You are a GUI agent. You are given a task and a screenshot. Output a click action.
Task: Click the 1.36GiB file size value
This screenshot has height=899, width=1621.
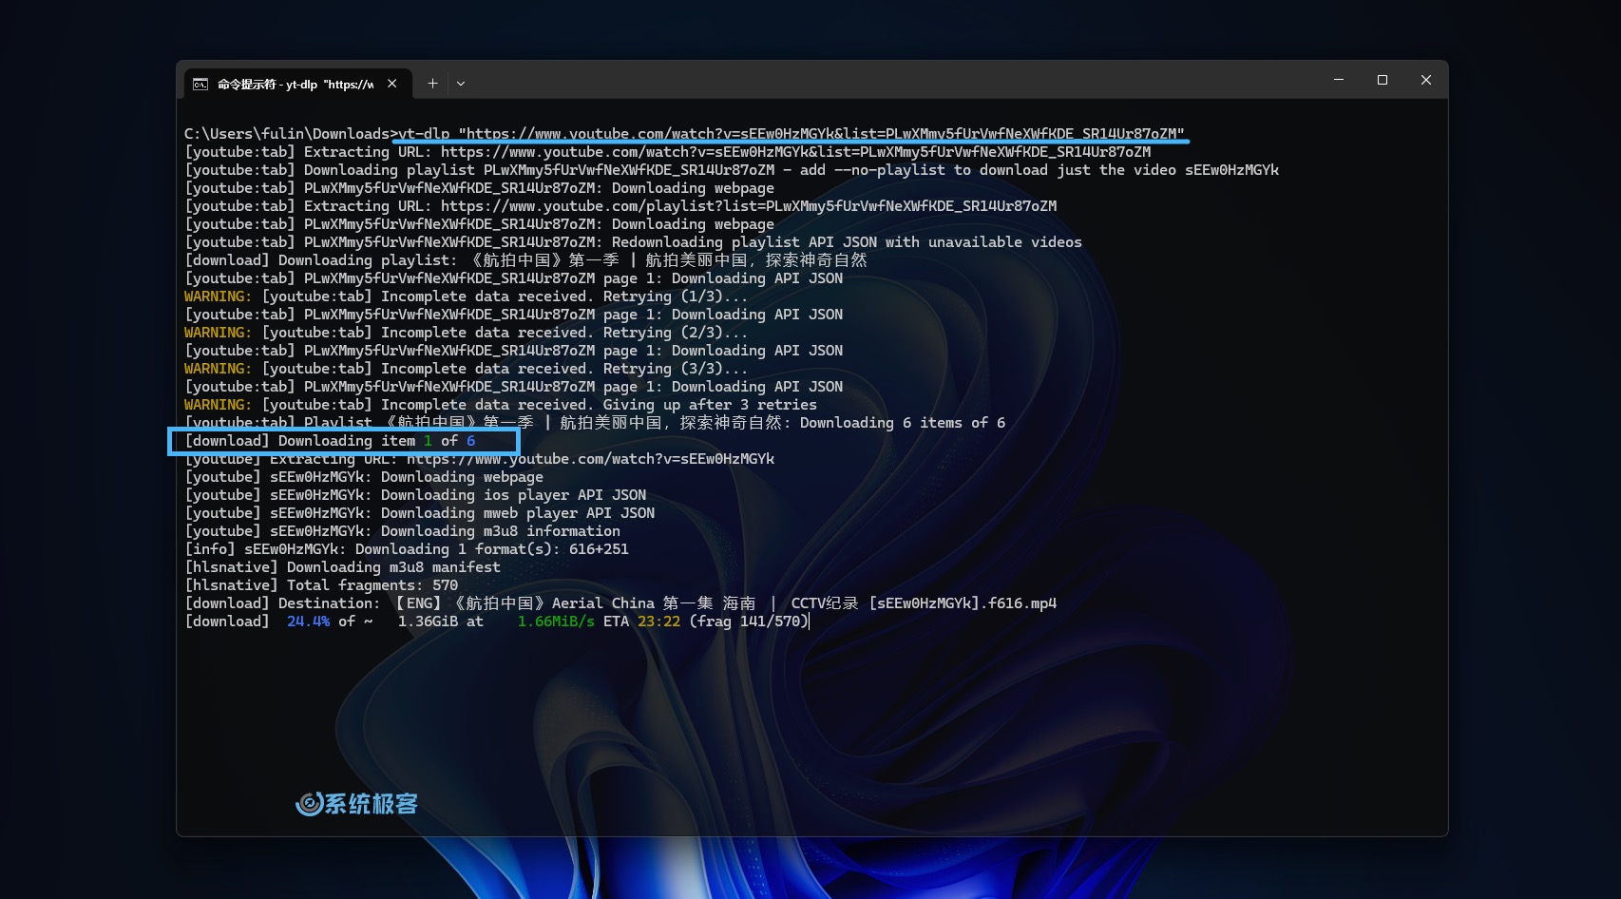pyautogui.click(x=428, y=622)
